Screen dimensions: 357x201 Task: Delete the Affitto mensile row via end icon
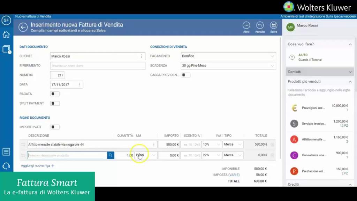click(272, 144)
